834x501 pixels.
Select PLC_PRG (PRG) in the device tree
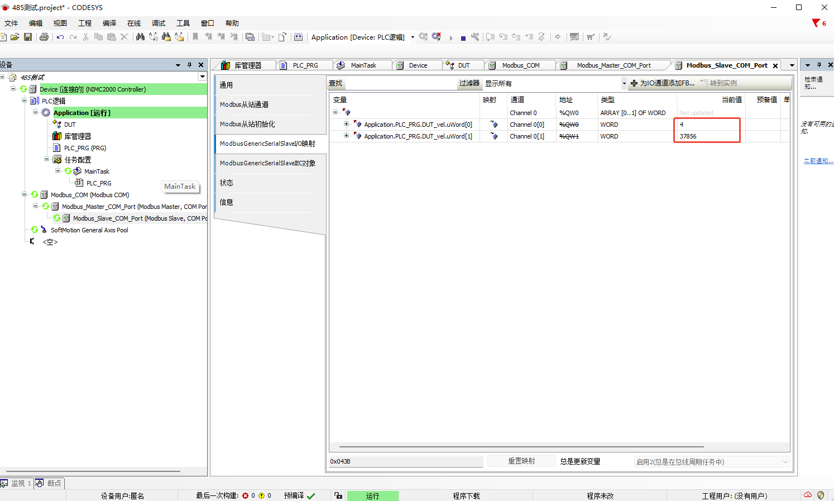tap(85, 148)
